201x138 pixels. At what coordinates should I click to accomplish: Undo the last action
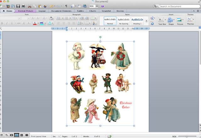[52, 6]
